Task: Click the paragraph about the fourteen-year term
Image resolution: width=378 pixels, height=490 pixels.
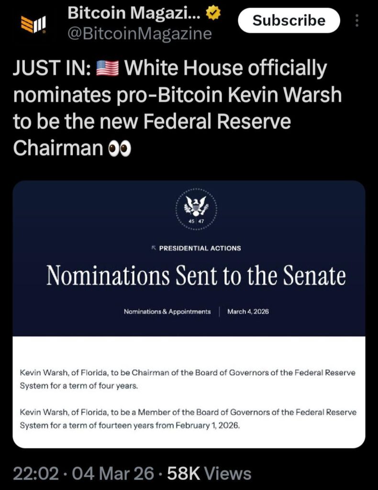Action: [188, 417]
